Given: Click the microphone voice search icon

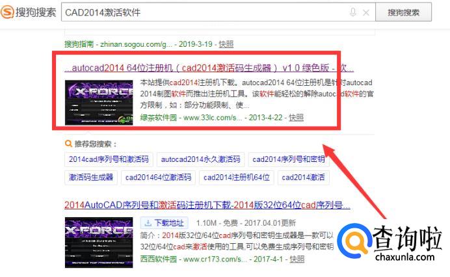Looking at the screenshot, I should coord(353,12).
